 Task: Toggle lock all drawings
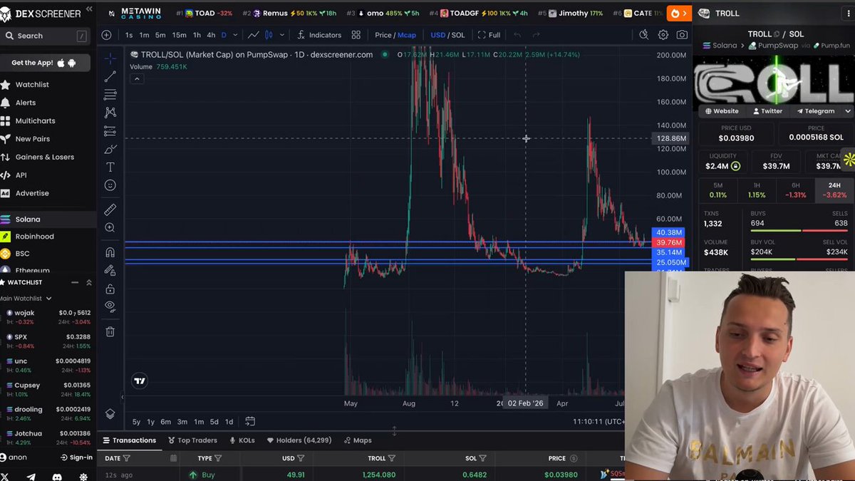110,289
